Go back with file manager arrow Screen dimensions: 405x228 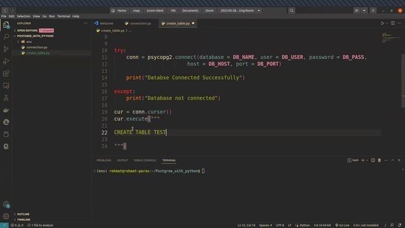[x=5, y=11]
